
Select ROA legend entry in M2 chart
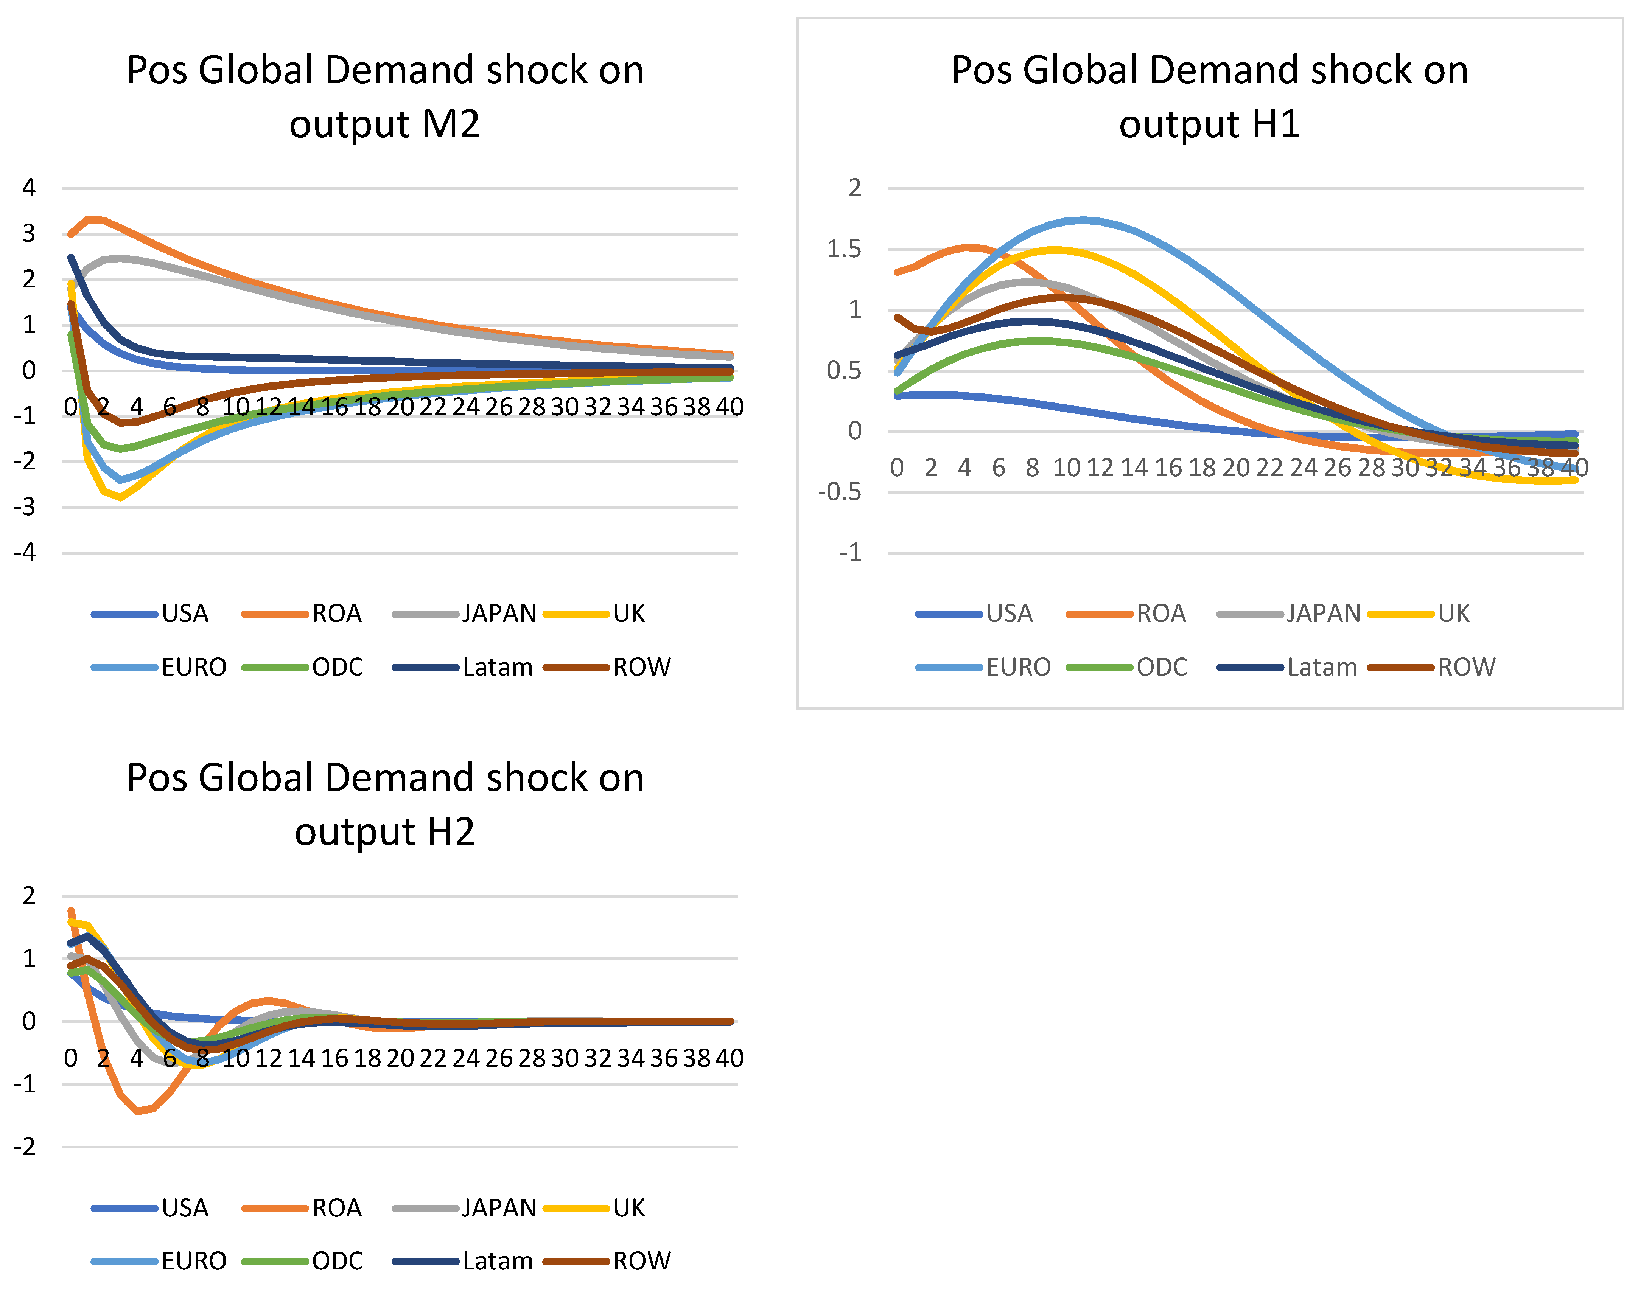click(x=336, y=614)
